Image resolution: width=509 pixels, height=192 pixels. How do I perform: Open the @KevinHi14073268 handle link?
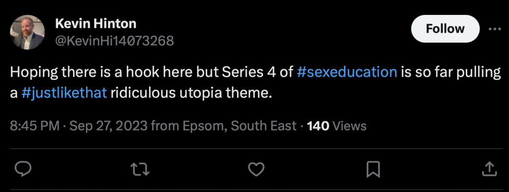point(115,41)
